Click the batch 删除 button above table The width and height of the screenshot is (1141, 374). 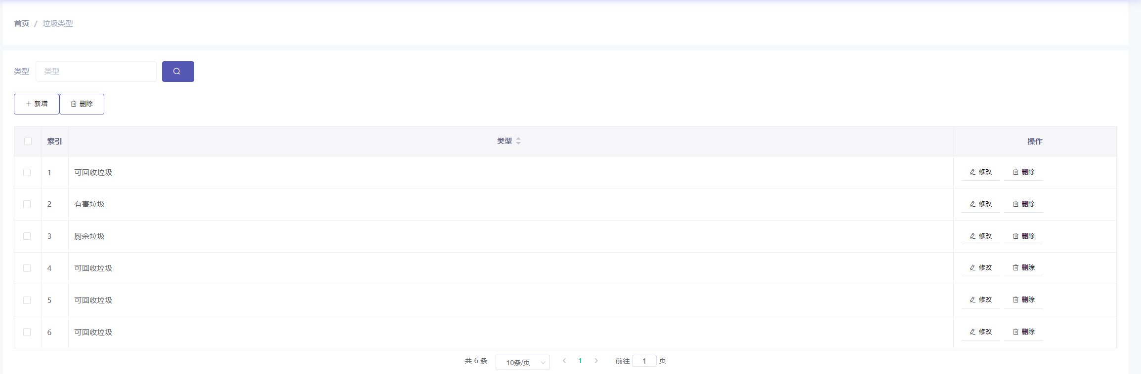click(82, 104)
